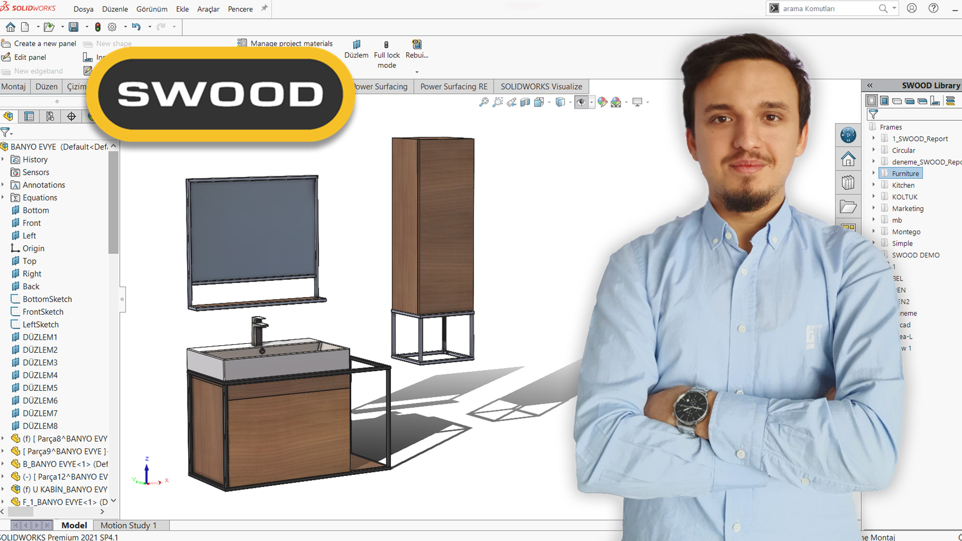The height and width of the screenshot is (541, 962).
Task: Click the L-shaped icon in SWOOD Library toolbar
Action: pyautogui.click(x=935, y=101)
